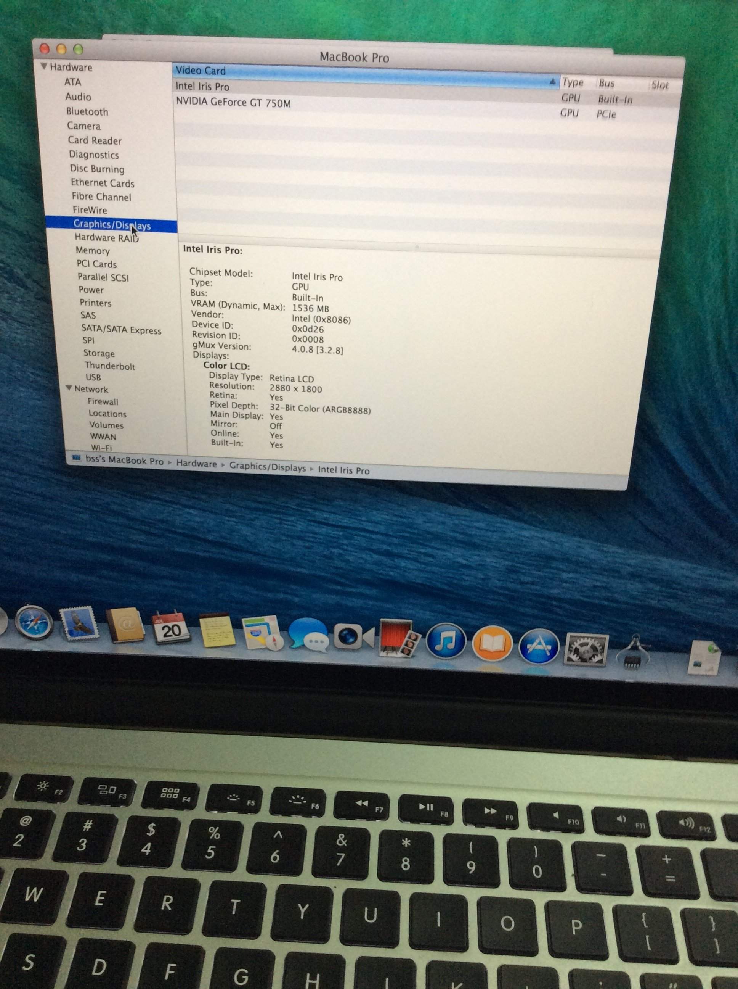Click Hardware in the path bar
Viewport: 738px width, 989px height.
pyautogui.click(x=196, y=463)
